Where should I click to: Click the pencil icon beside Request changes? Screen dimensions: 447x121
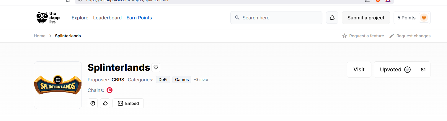(x=392, y=36)
